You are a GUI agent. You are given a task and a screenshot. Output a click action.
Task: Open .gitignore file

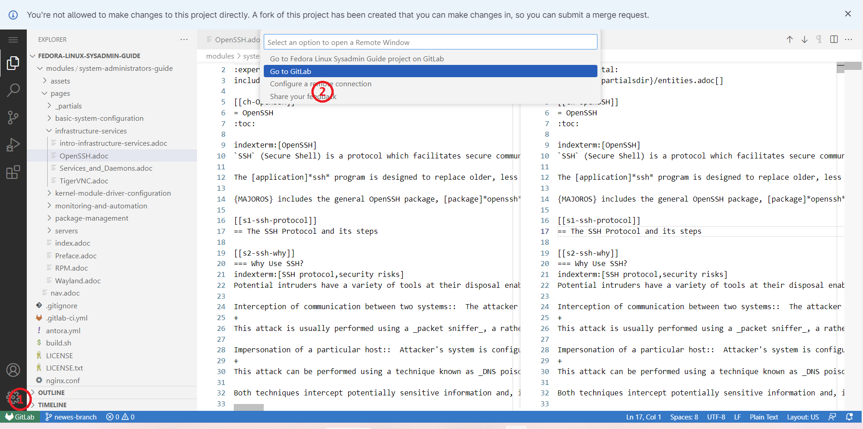pos(112,306)
